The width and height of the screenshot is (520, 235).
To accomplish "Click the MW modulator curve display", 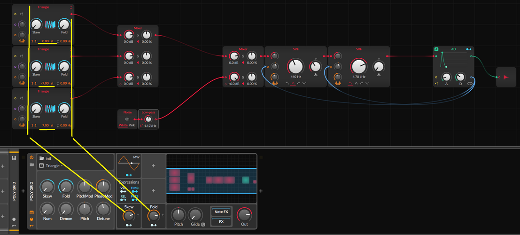I will coord(129,163).
